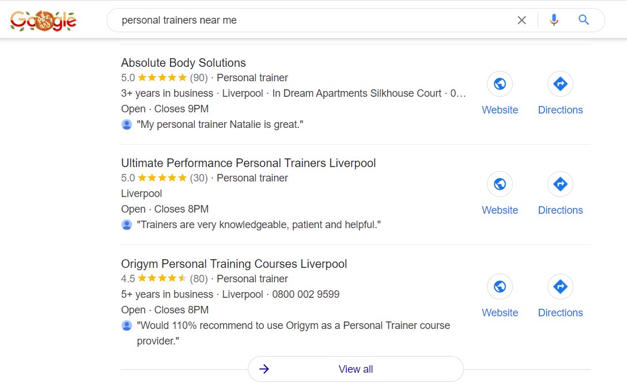Viewport: 627px width, 390px height.
Task: Click the arrow icon inside the View all button
Action: coord(263,369)
